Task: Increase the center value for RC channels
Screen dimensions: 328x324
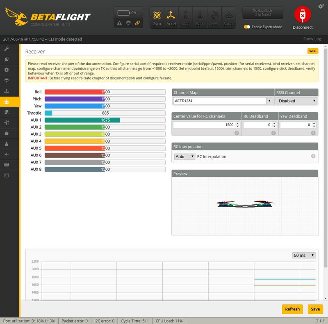Action: (x=237, y=123)
